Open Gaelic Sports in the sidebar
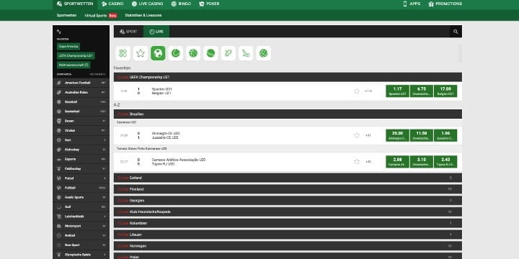 [x=81, y=197]
